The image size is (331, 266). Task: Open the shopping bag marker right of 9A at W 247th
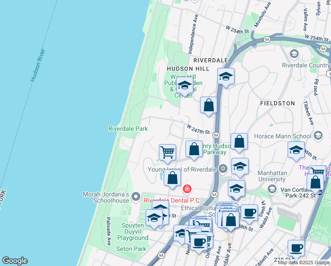click(239, 143)
